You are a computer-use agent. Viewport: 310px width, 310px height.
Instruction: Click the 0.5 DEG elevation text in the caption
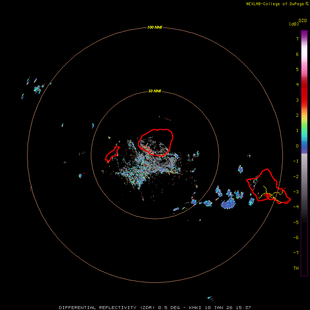coord(169,308)
